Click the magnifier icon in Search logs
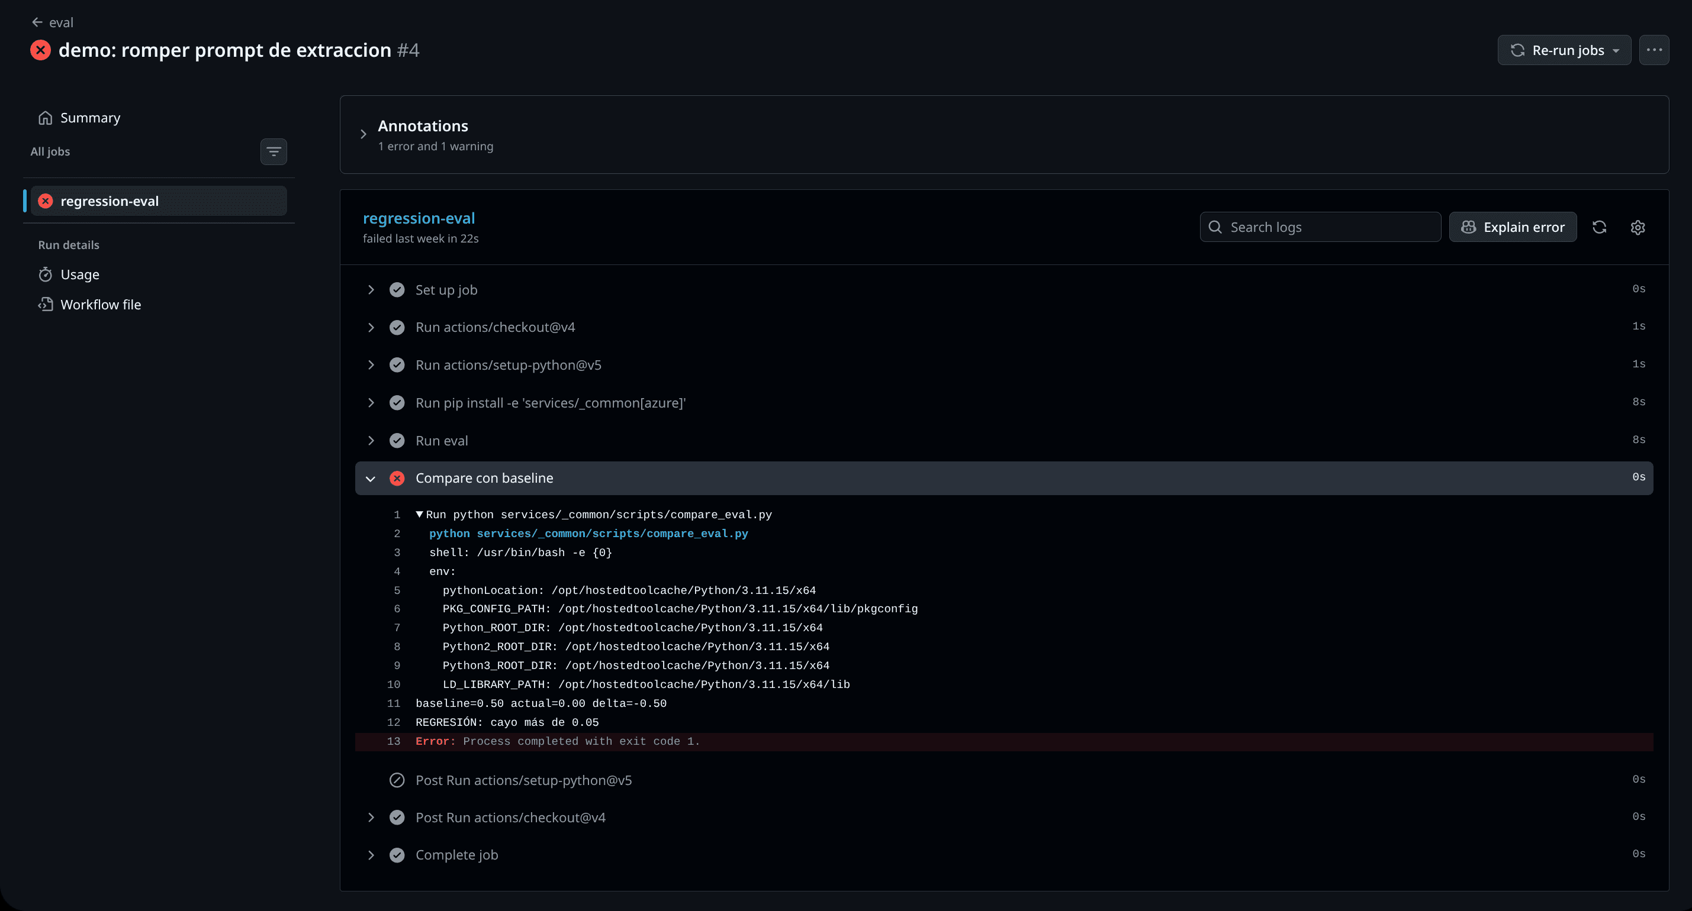Viewport: 1692px width, 911px height. pyautogui.click(x=1215, y=227)
